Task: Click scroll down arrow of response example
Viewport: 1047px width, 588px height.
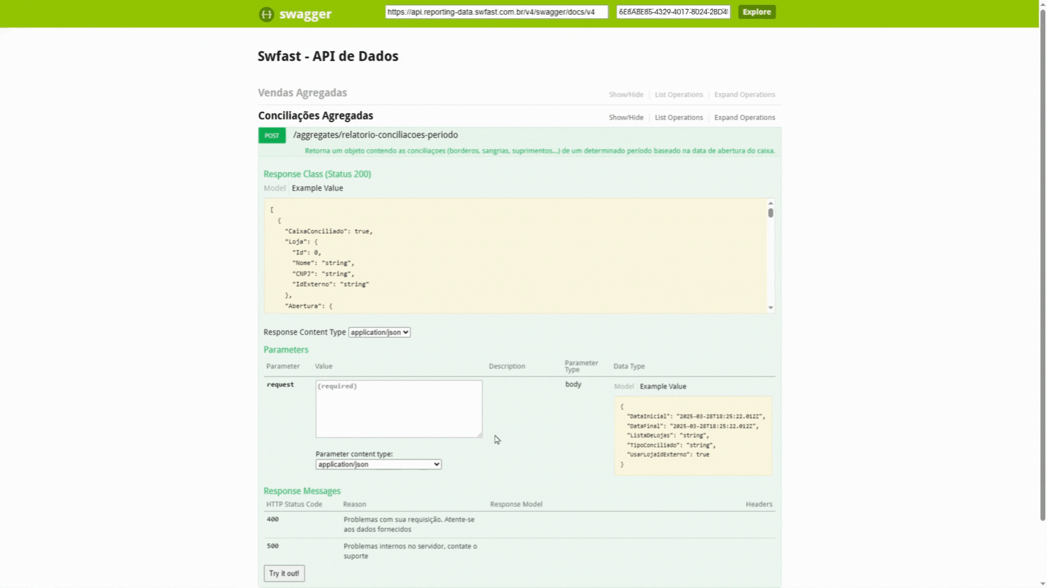Action: tap(770, 308)
